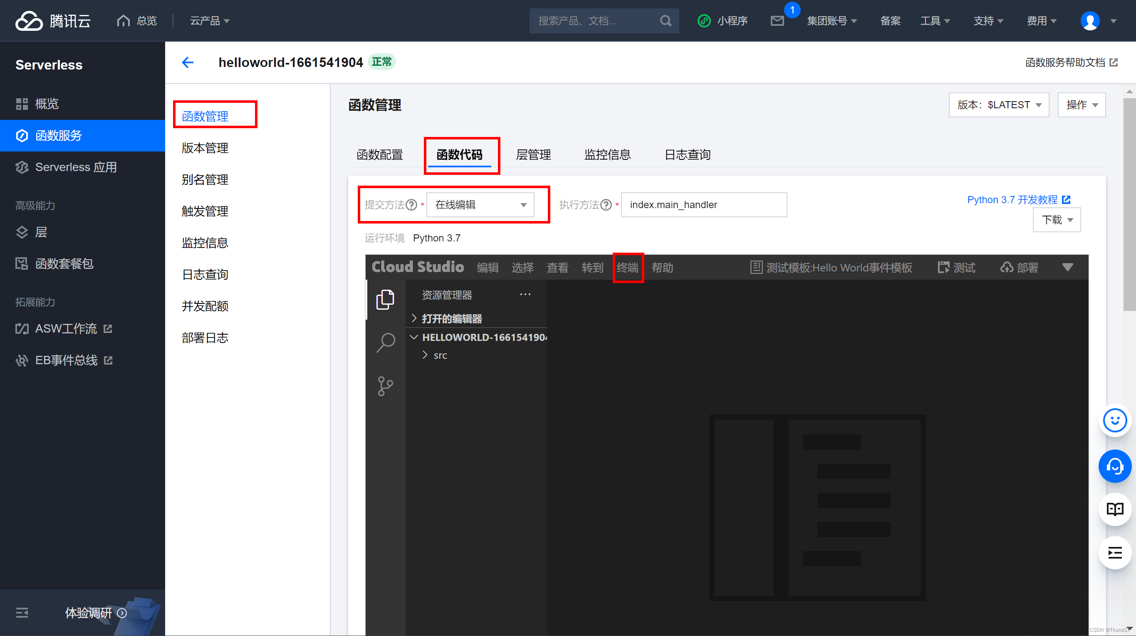The width and height of the screenshot is (1136, 636).
Task: Open 查看 menu in Cloud Studio
Action: pyautogui.click(x=557, y=268)
